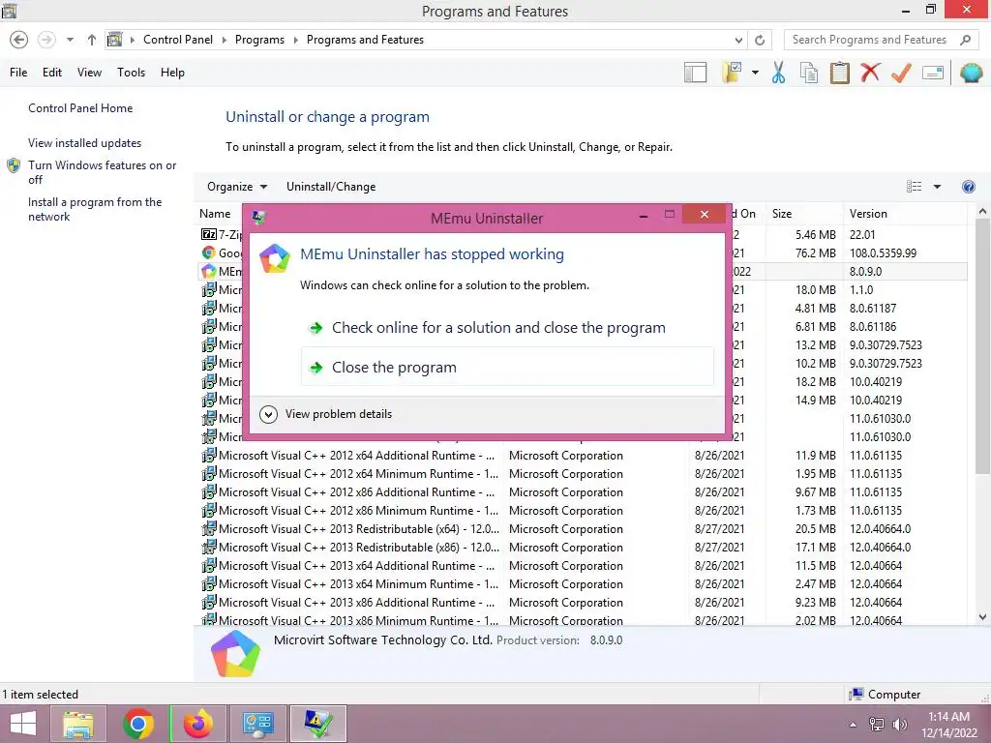Expand arrow after Programs breadcrumb
Viewport: 991px width, 743px height.
coord(295,40)
